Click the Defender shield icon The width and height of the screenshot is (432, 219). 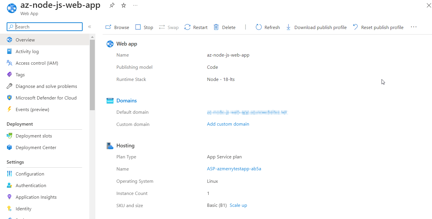pyautogui.click(x=10, y=98)
